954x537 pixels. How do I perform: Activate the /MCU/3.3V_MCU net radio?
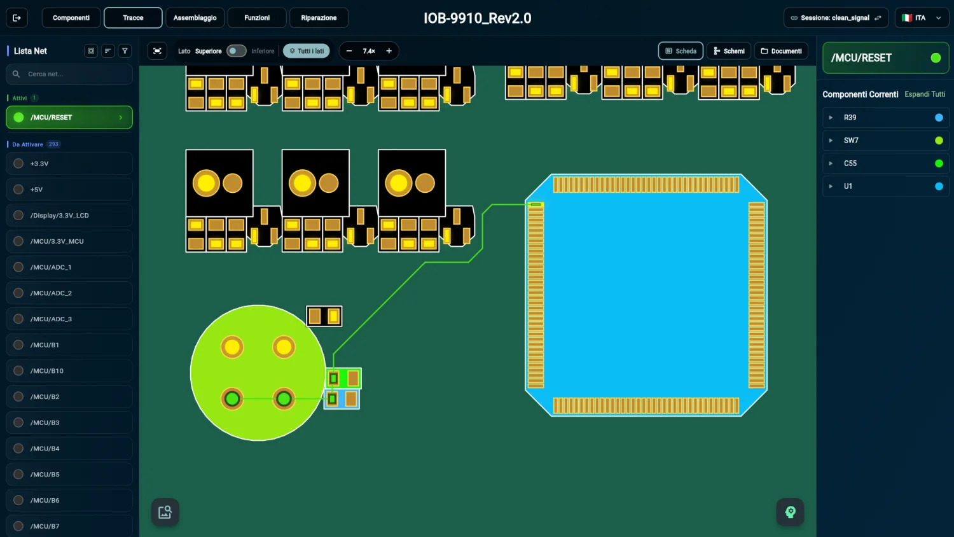18,242
